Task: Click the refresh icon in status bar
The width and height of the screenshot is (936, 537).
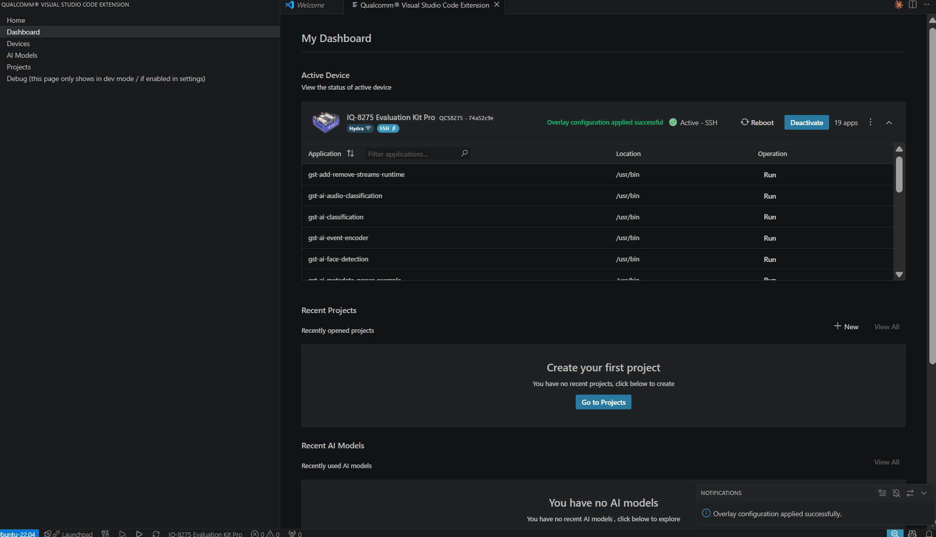Action: pyautogui.click(x=156, y=533)
